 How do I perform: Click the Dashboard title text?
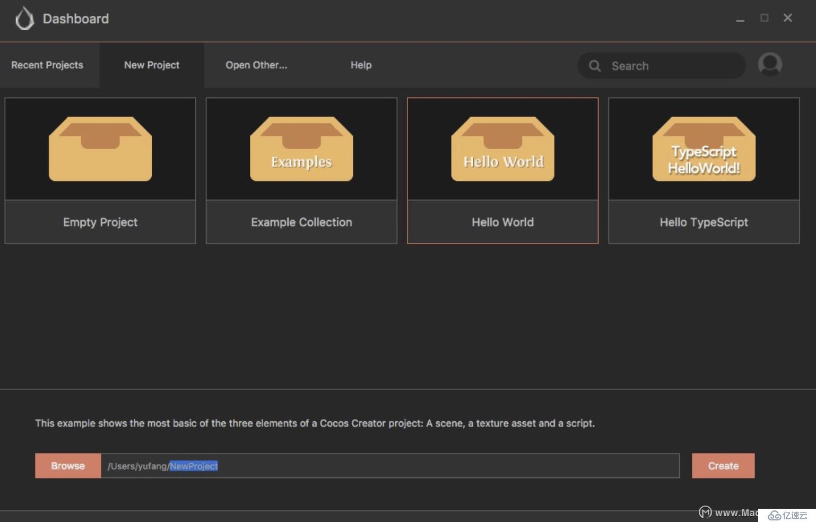pyautogui.click(x=76, y=19)
